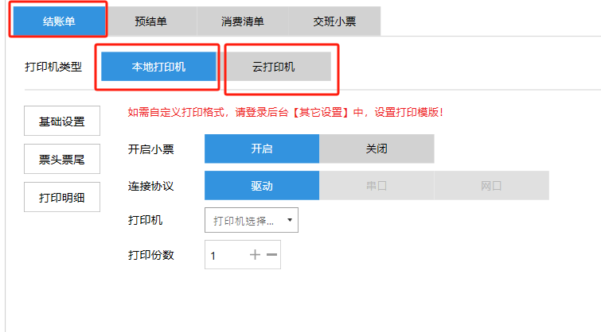This screenshot has width=601, height=332.
Task: Switch to the 交班小票 tab
Action: [x=334, y=21]
